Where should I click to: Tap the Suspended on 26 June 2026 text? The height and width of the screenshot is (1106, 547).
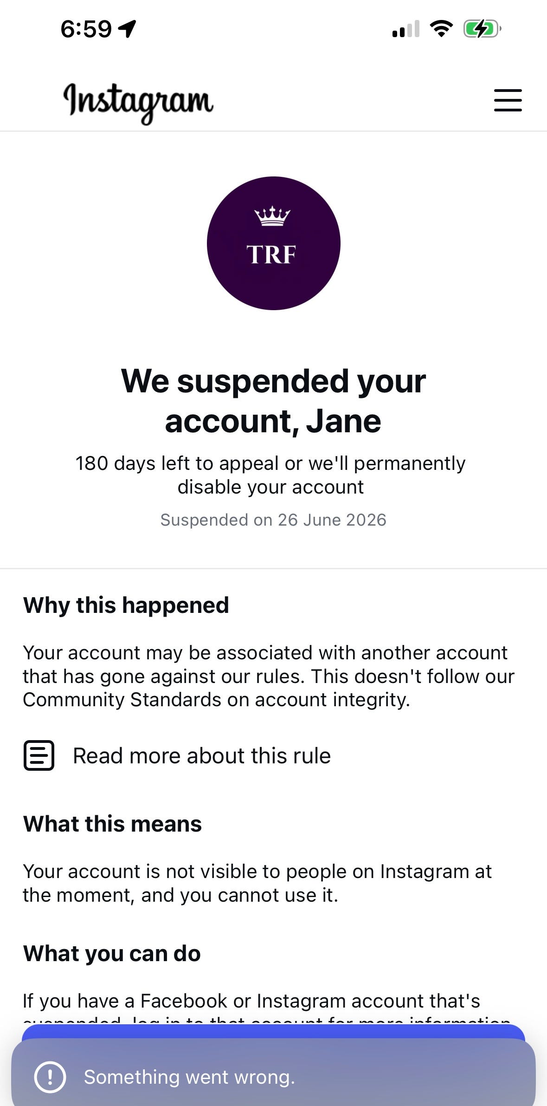tap(273, 520)
